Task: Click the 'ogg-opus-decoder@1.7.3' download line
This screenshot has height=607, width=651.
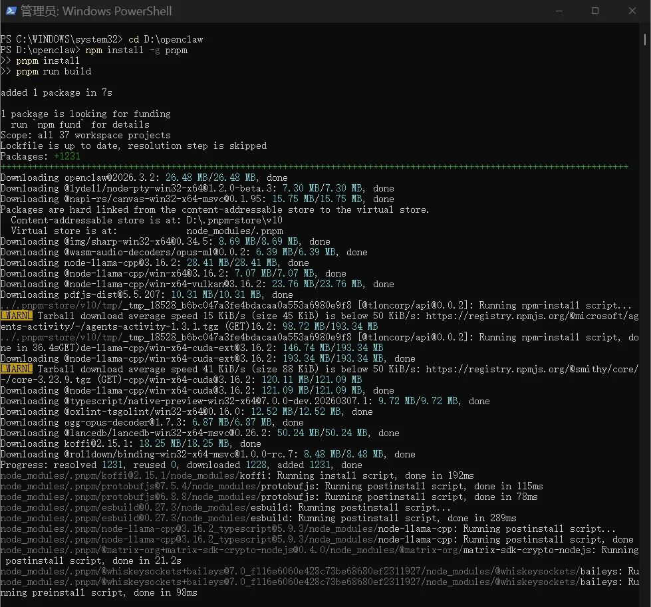Action: [x=152, y=422]
